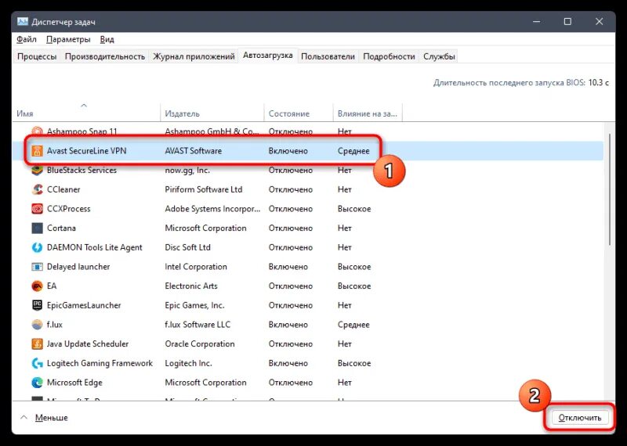Screen dimensions: 627x446
Task: Click the Epic Games, Inc. publisher cell
Action: (194, 305)
